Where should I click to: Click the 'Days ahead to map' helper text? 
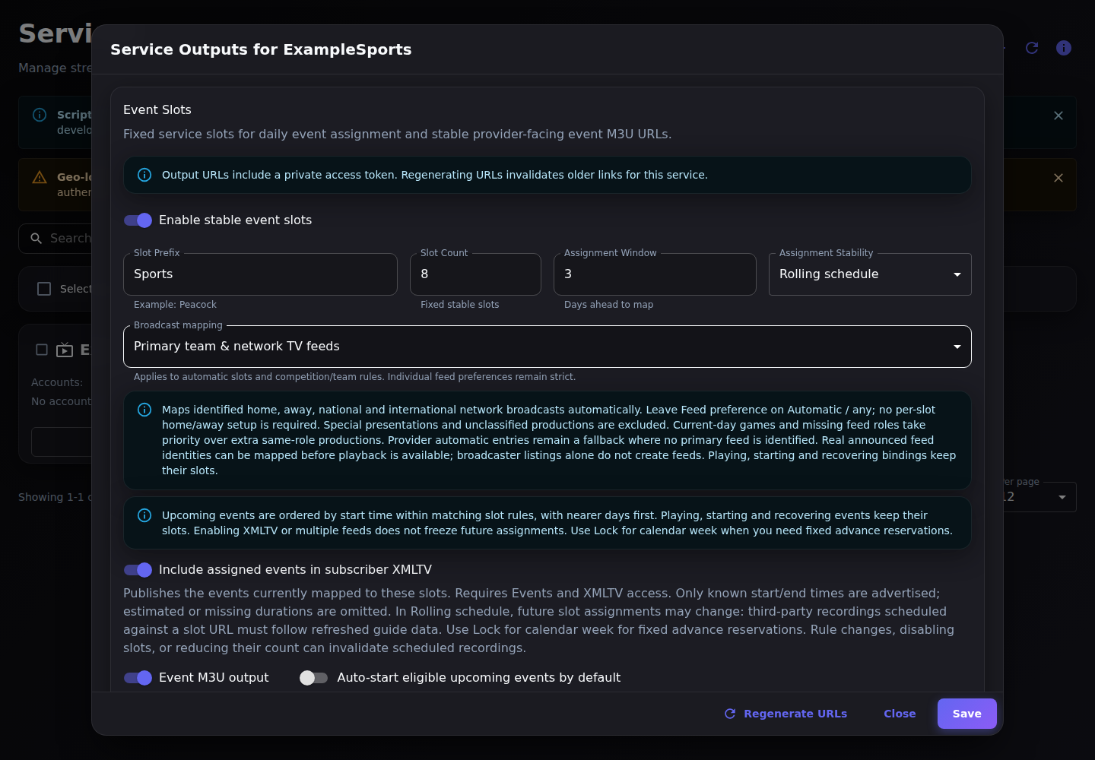[x=609, y=305]
